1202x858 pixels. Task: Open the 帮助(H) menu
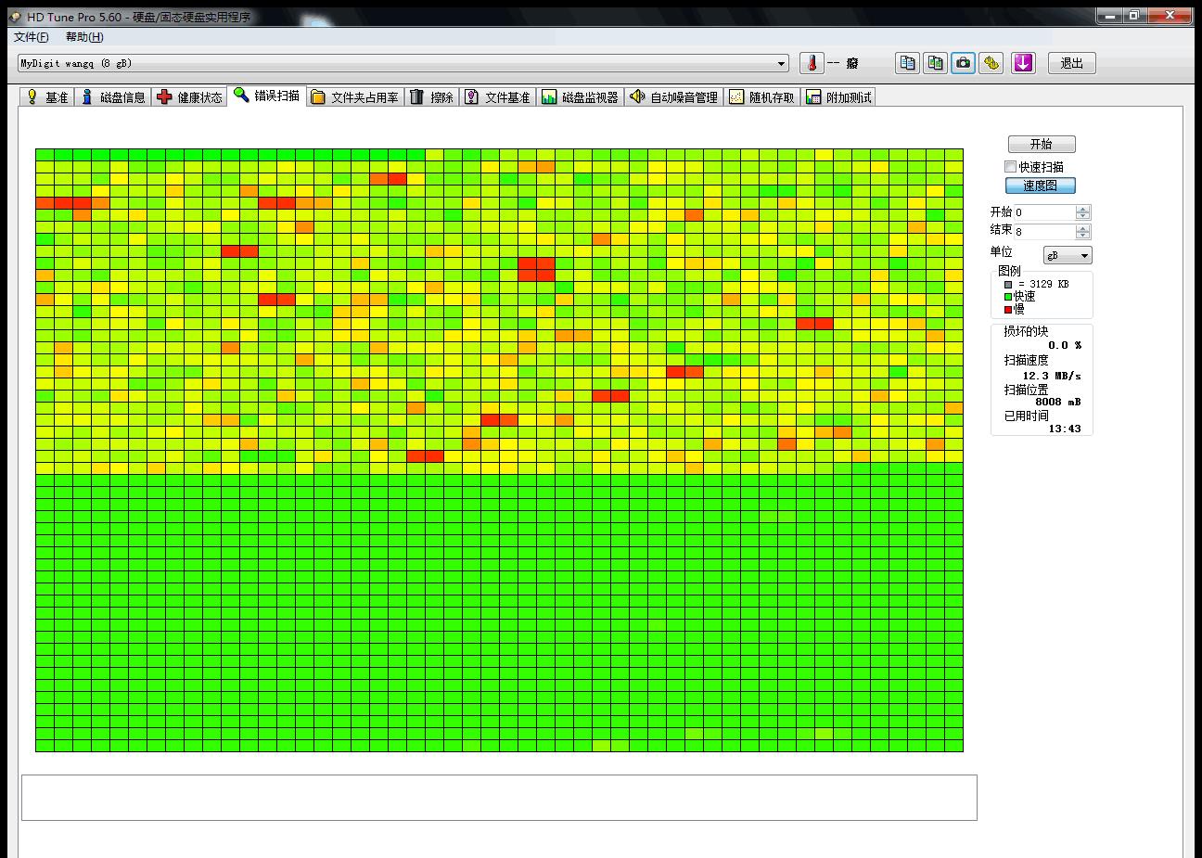tap(84, 37)
